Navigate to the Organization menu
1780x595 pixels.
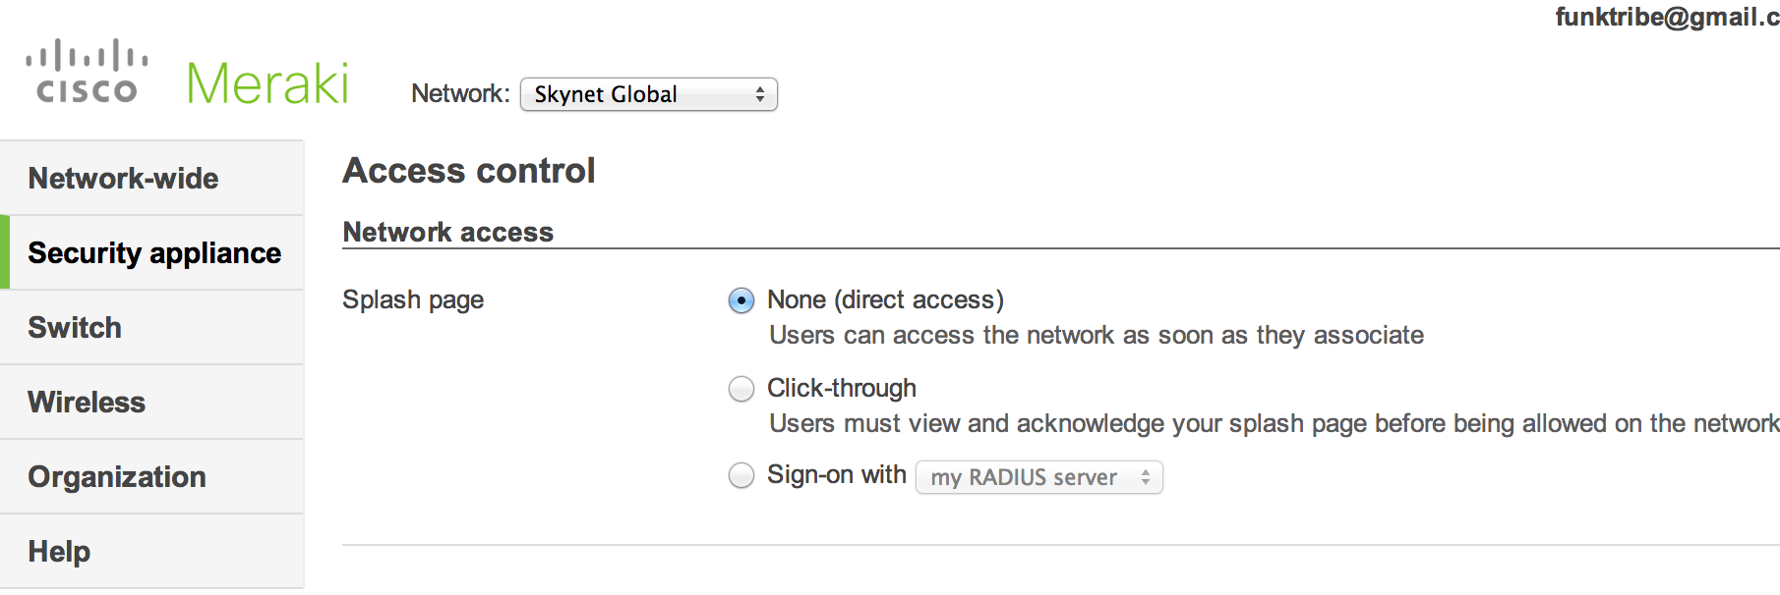click(117, 477)
